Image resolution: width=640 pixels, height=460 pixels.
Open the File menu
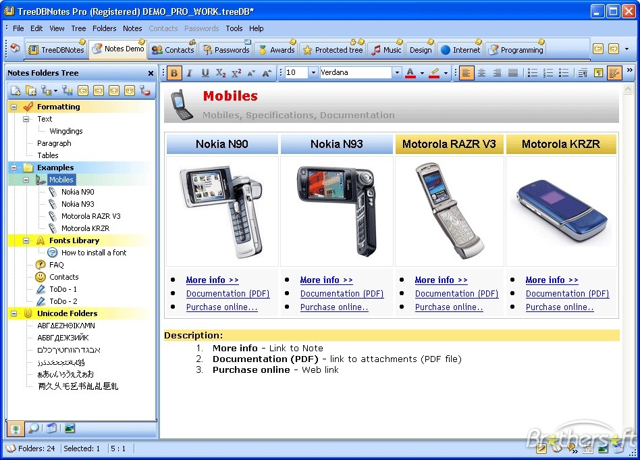18,28
